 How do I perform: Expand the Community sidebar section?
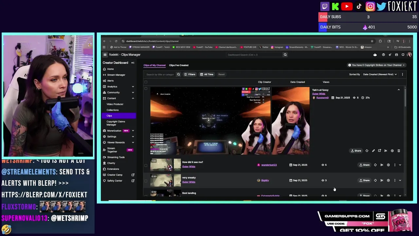(x=133, y=92)
